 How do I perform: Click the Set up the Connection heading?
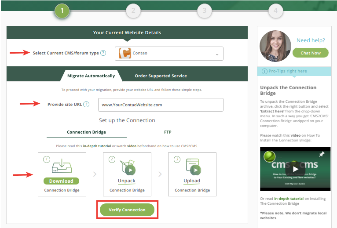tap(127, 120)
